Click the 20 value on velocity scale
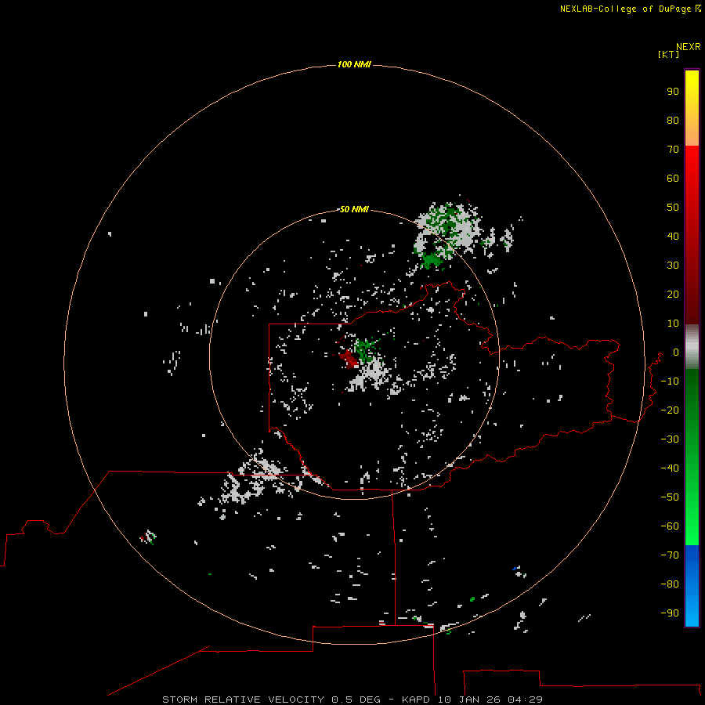The height and width of the screenshot is (705, 705). coord(673,294)
